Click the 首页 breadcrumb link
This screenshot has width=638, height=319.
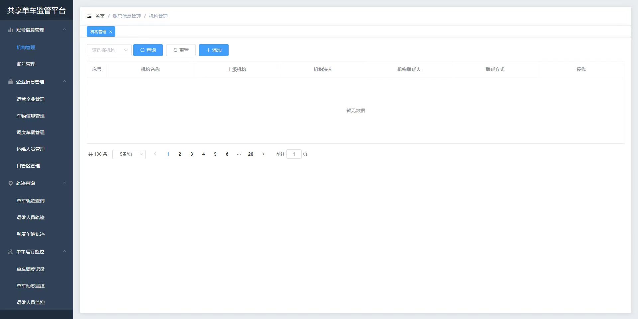[100, 16]
